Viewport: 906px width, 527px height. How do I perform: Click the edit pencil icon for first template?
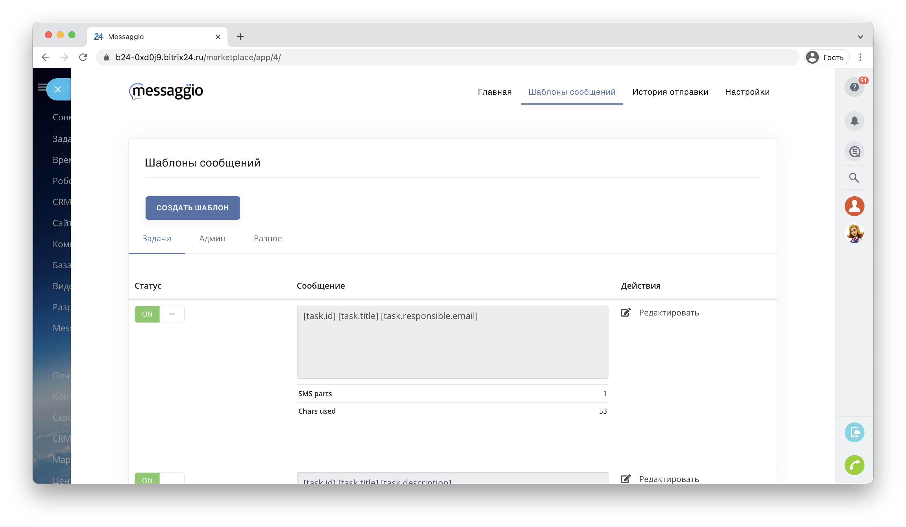point(625,312)
